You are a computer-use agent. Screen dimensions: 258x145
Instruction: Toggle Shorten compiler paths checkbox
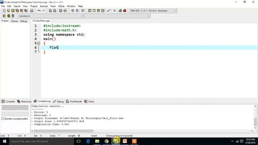pyautogui.click(x=3, y=119)
